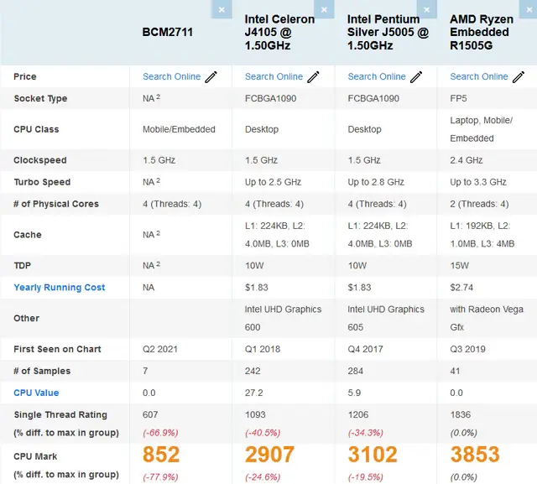Viewport: 537px width, 484px height.
Task: Click the $2.74 yearly running cost
Action: (461, 288)
